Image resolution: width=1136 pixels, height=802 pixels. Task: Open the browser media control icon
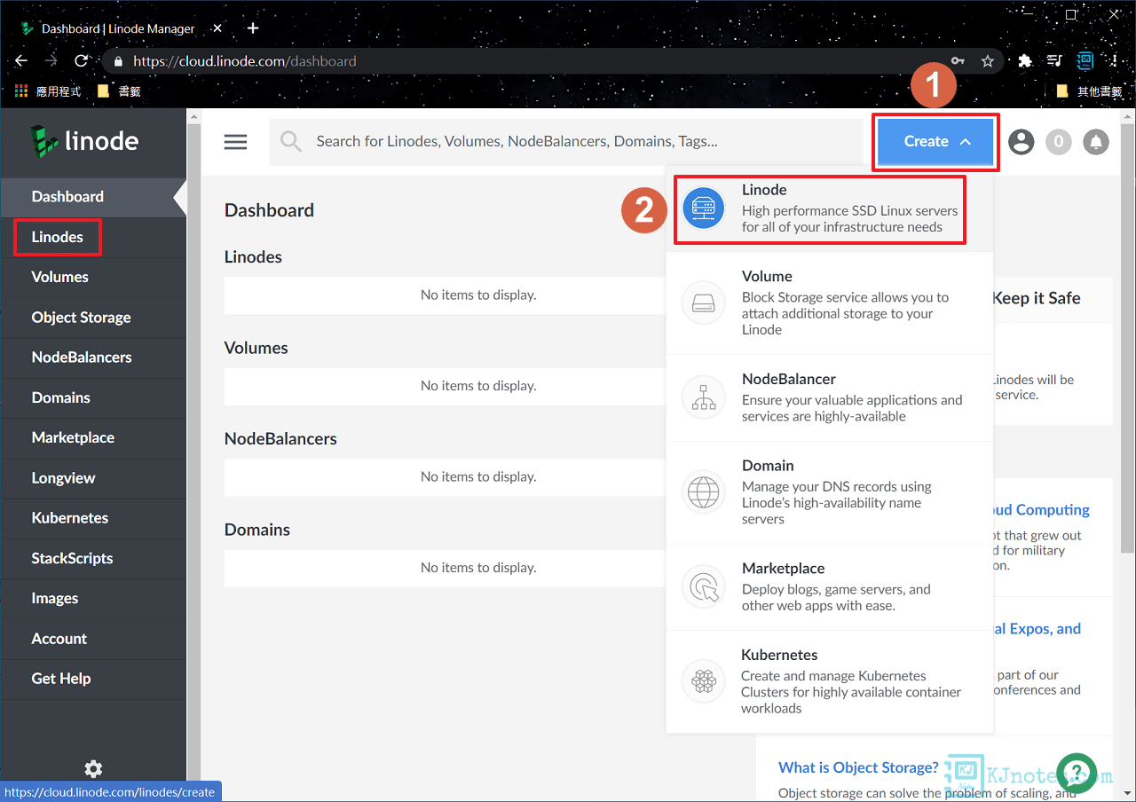tap(1053, 61)
